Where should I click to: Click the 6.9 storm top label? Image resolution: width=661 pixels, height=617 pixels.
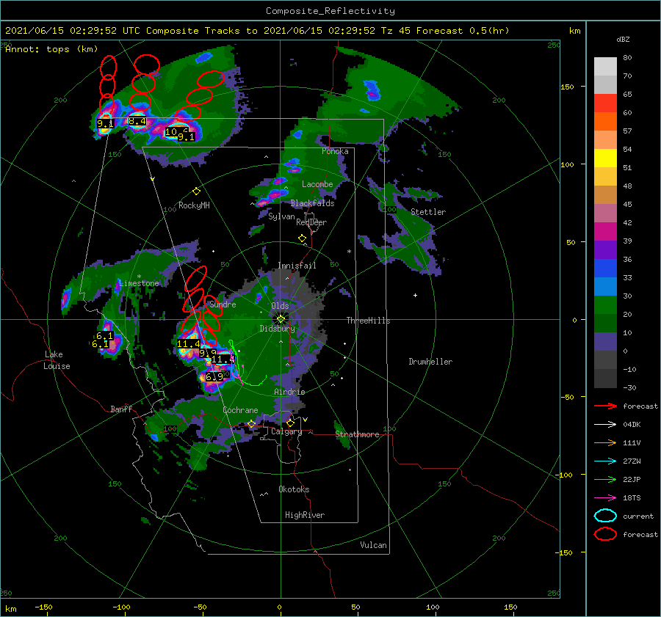214,377
